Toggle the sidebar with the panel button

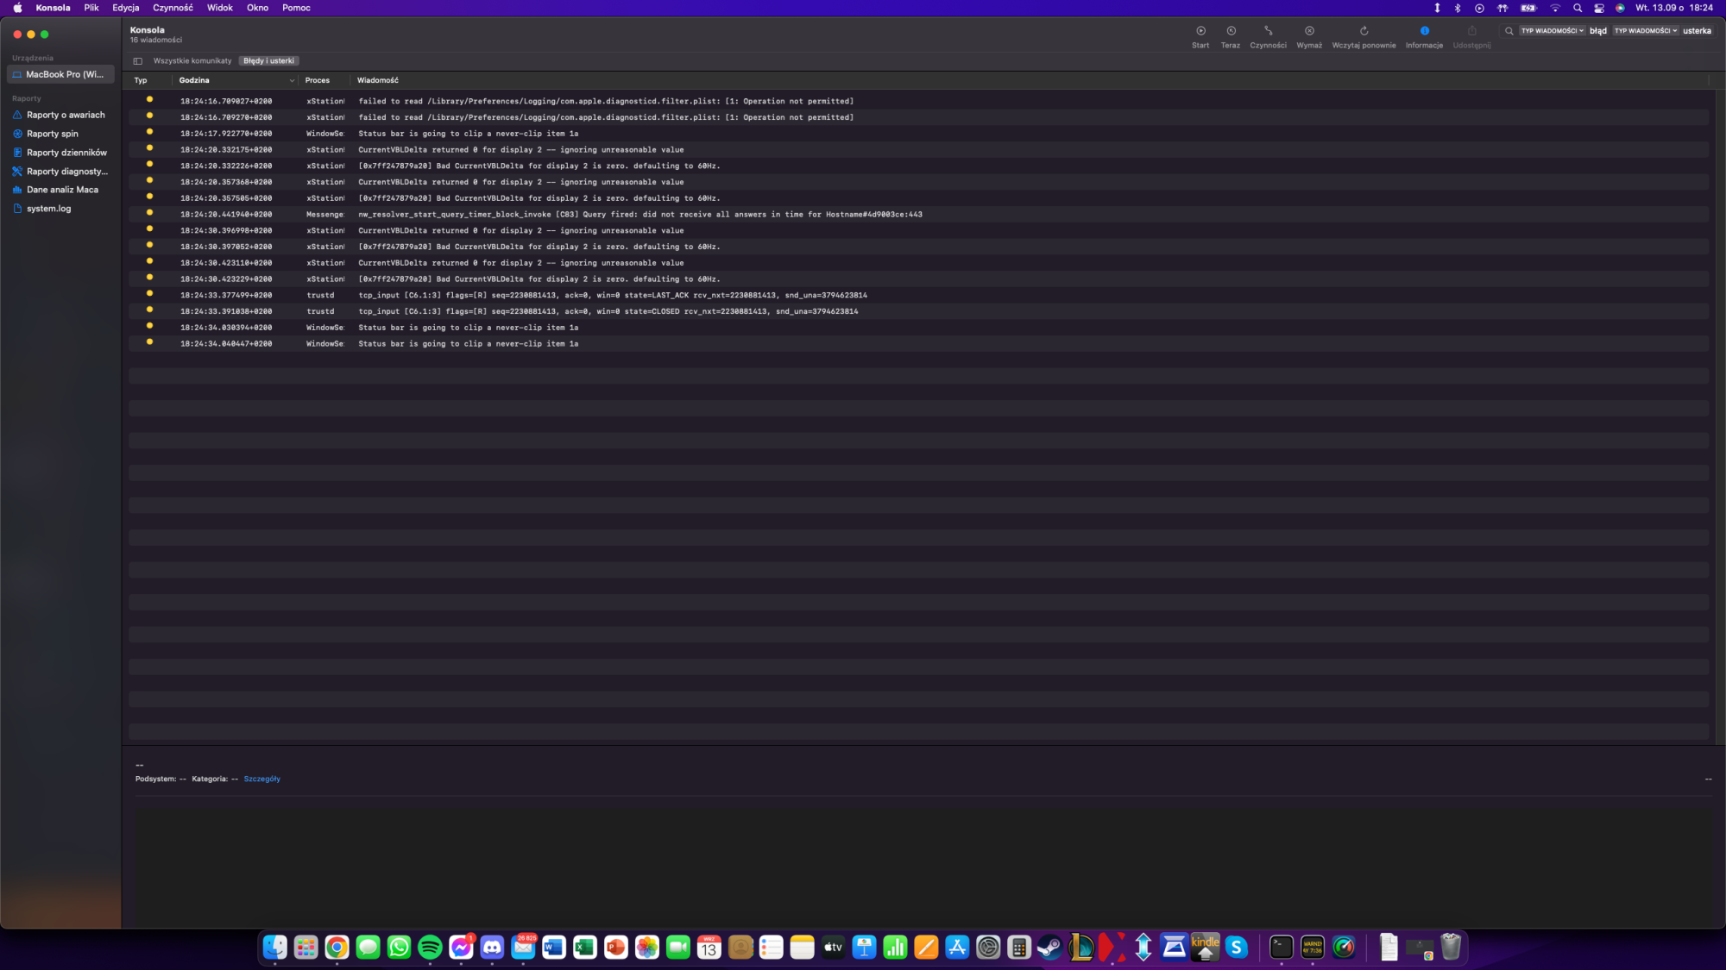pos(137,61)
